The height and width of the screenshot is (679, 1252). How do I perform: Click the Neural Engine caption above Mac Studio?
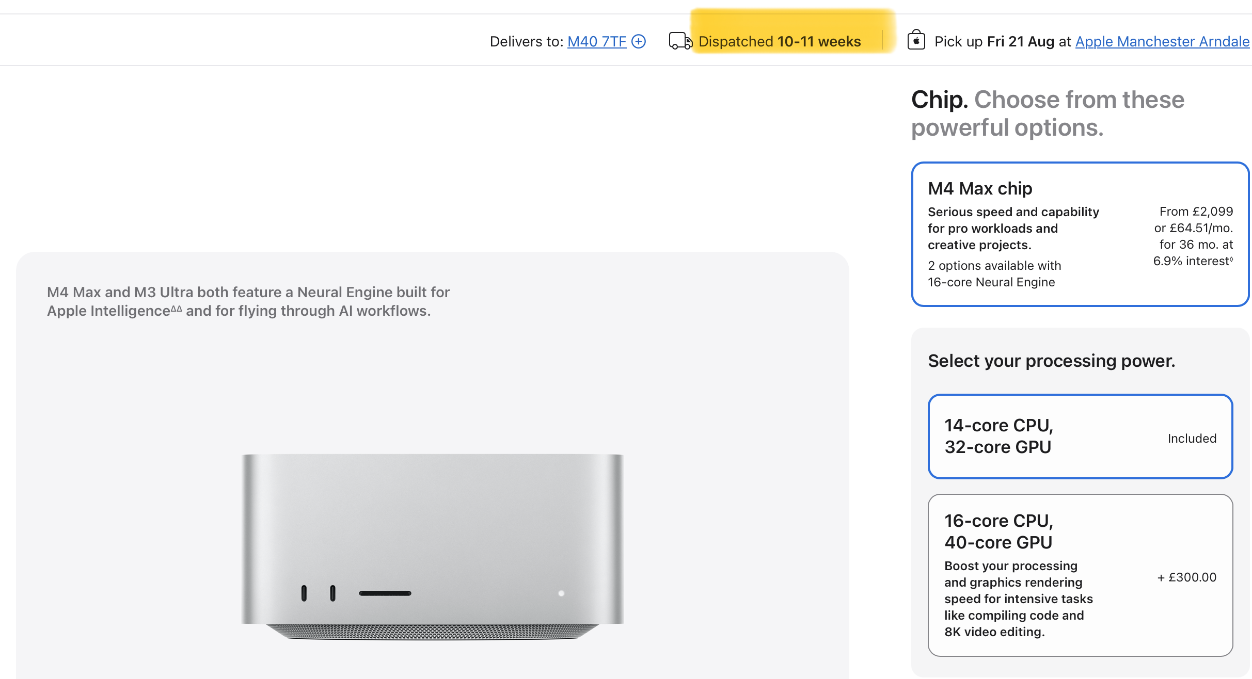click(248, 301)
